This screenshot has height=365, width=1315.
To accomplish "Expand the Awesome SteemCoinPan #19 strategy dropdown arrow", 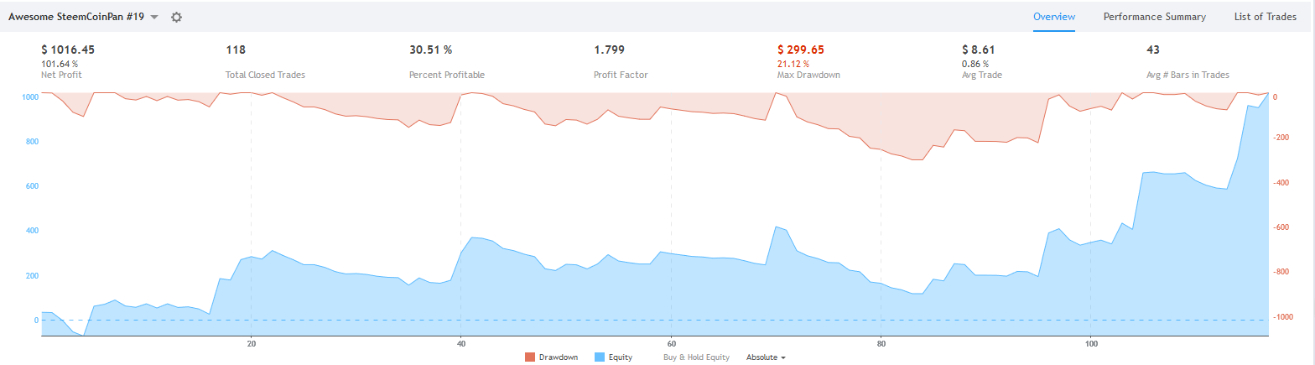I will coord(154,18).
